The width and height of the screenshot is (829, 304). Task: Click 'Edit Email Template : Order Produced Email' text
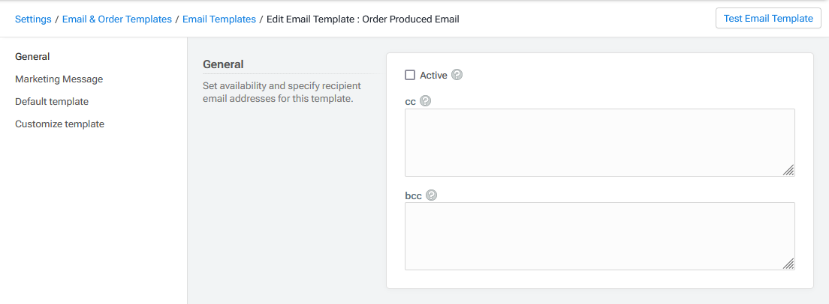(x=363, y=19)
